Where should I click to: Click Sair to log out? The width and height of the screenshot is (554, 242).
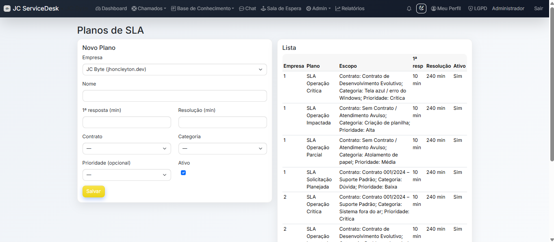(x=539, y=9)
